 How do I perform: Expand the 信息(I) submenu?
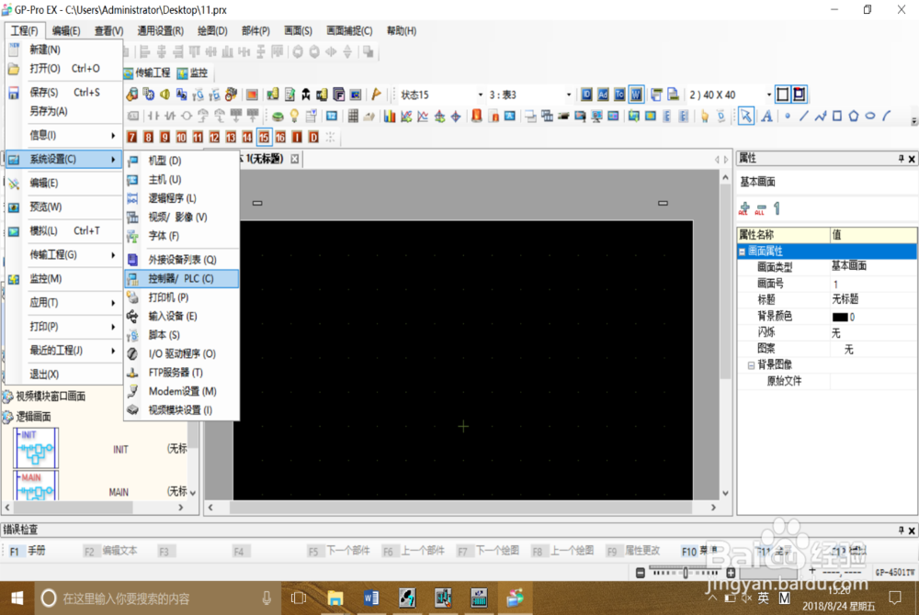click(x=64, y=135)
